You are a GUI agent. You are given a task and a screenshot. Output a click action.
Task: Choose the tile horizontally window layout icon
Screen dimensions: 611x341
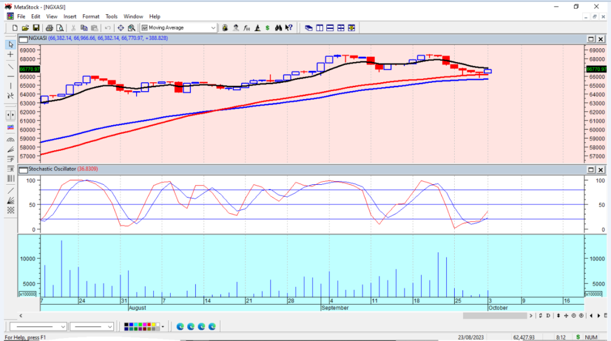pos(330,28)
